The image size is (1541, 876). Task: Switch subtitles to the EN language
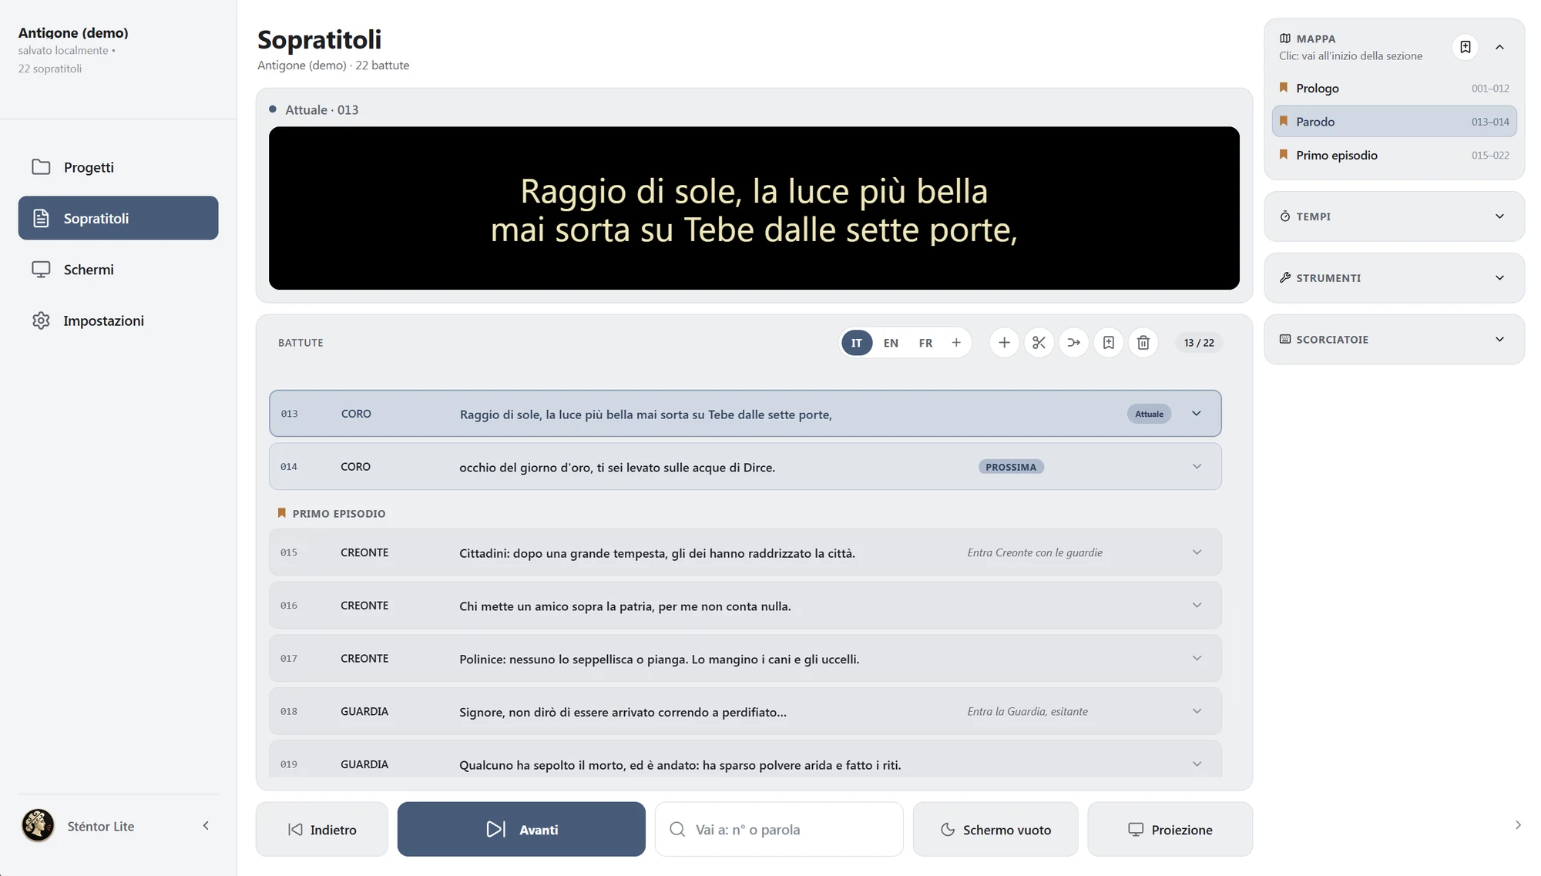point(891,343)
